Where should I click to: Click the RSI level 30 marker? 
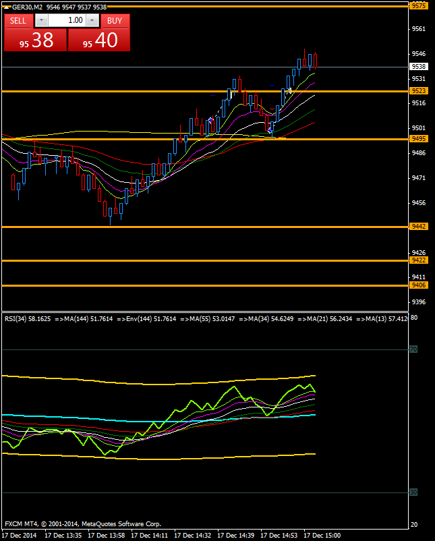coord(413,492)
